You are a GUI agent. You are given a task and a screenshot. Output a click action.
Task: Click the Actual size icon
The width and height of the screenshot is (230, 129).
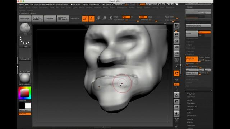click(x=176, y=48)
